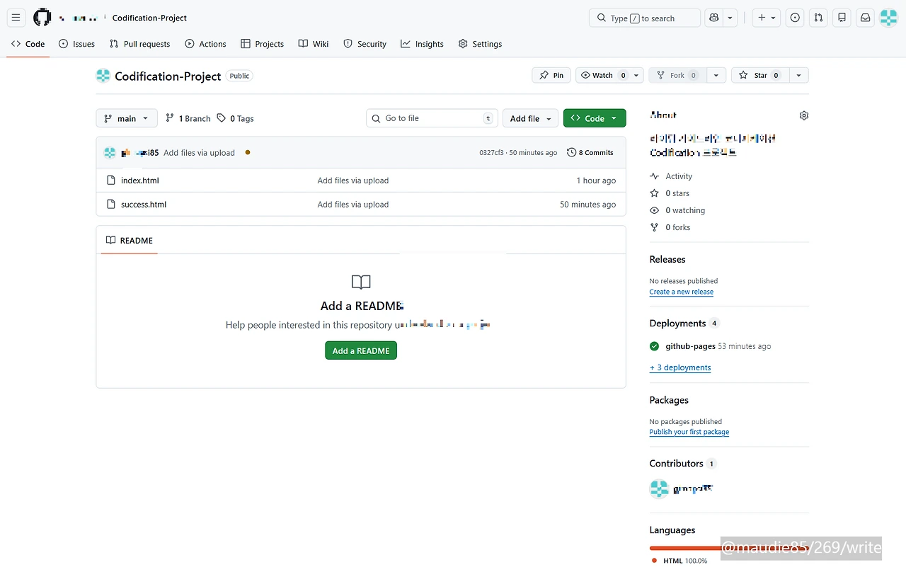
Task: Click the search box in header
Action: click(644, 18)
